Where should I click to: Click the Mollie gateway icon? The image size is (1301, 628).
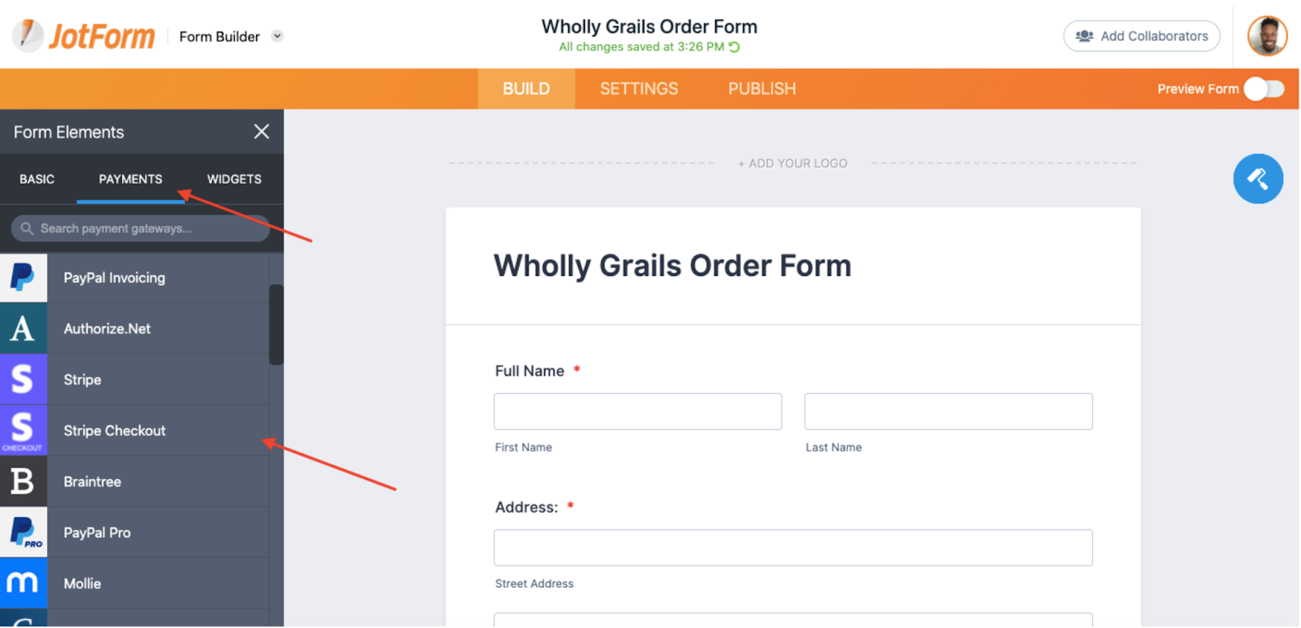(x=23, y=583)
